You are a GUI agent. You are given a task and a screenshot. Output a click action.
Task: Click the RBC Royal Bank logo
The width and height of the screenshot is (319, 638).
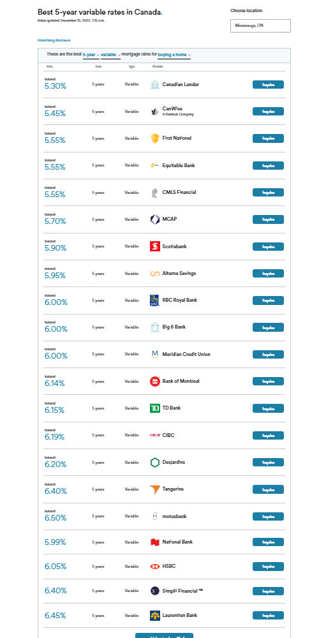[154, 300]
